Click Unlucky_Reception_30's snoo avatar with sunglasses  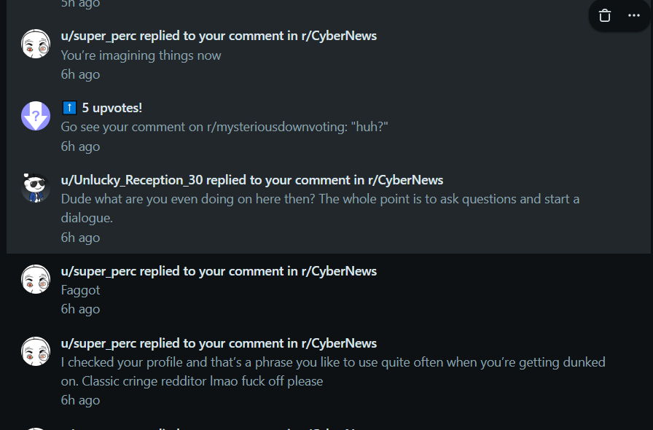(36, 188)
